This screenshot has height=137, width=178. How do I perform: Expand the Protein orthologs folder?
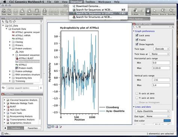tap(10, 71)
